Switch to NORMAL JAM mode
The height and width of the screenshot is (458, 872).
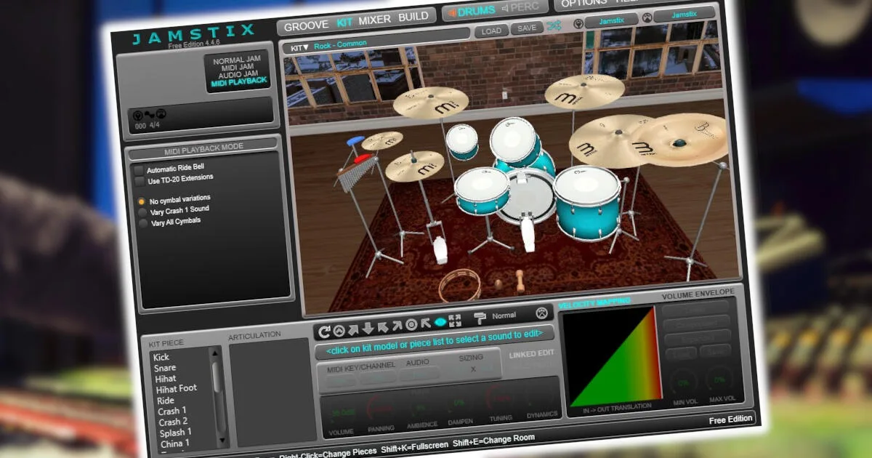point(235,61)
